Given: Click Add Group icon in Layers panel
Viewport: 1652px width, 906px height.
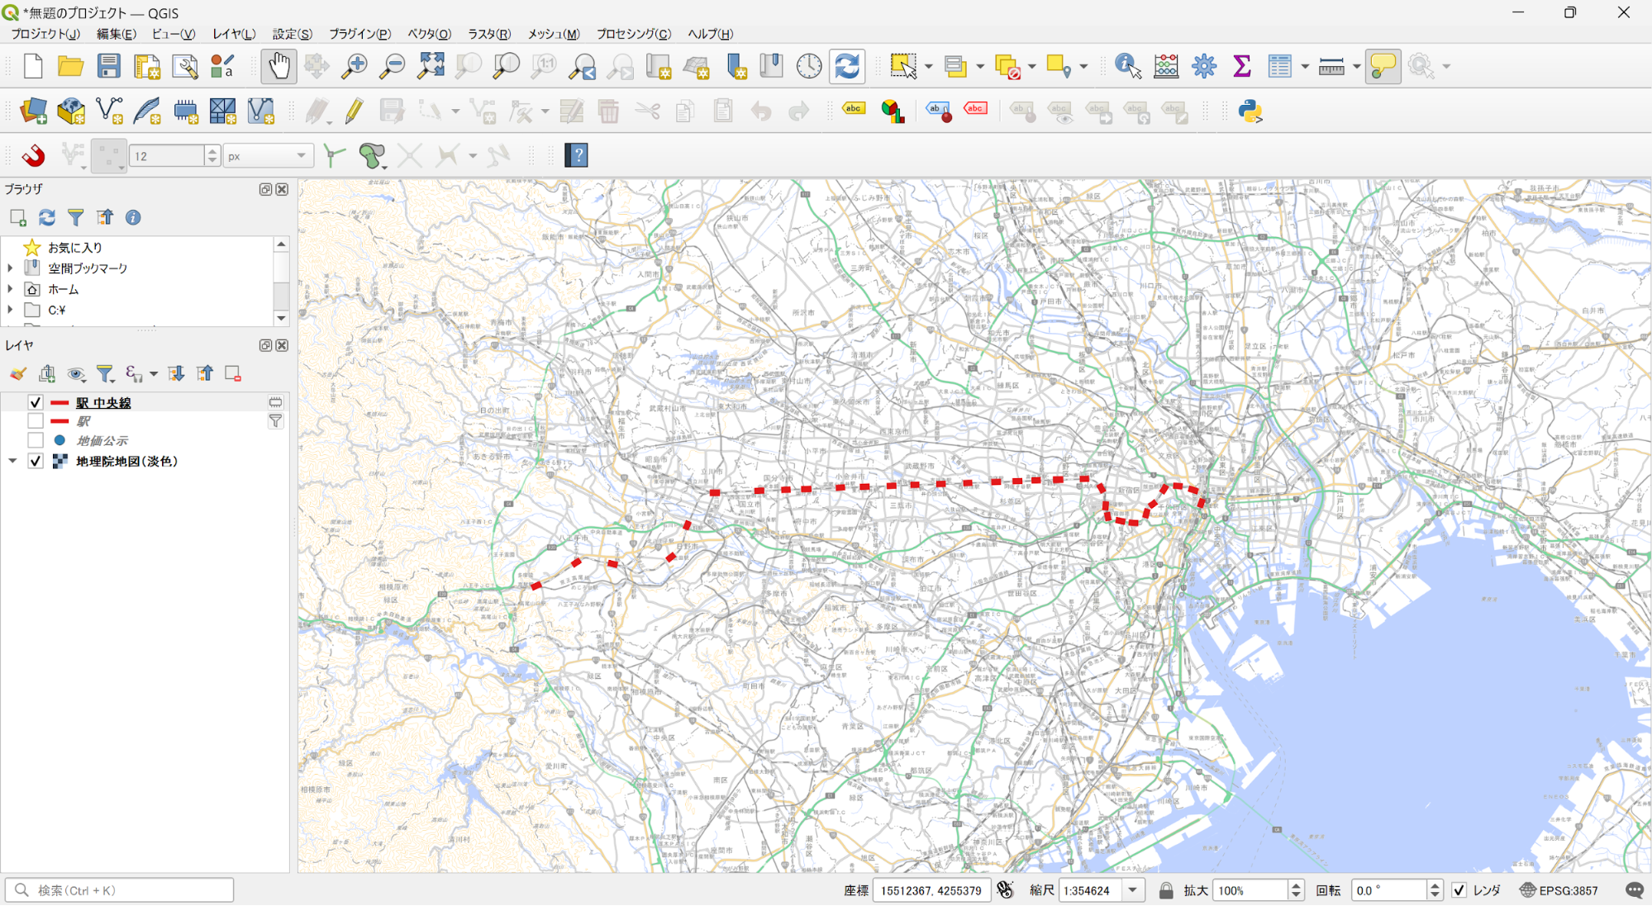Looking at the screenshot, I should coord(47,374).
